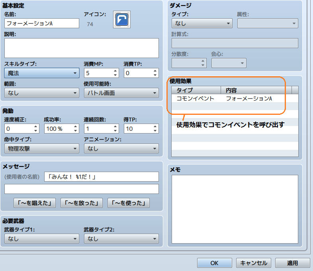This screenshot has height=271, width=313.
Task: Increase 成功率 with the up arrow
Action: (x=75, y=126)
